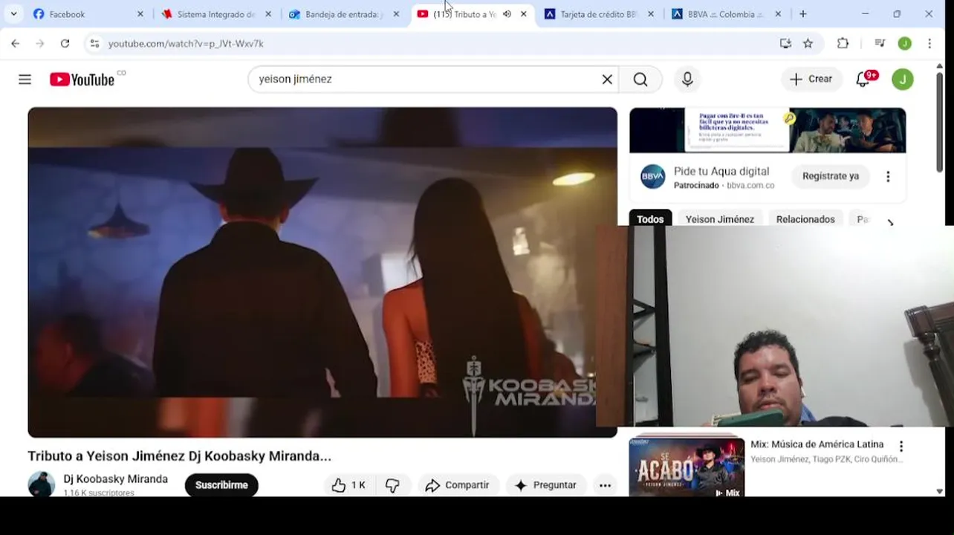954x535 pixels.
Task: Click the Preguntar AI button
Action: coord(546,485)
